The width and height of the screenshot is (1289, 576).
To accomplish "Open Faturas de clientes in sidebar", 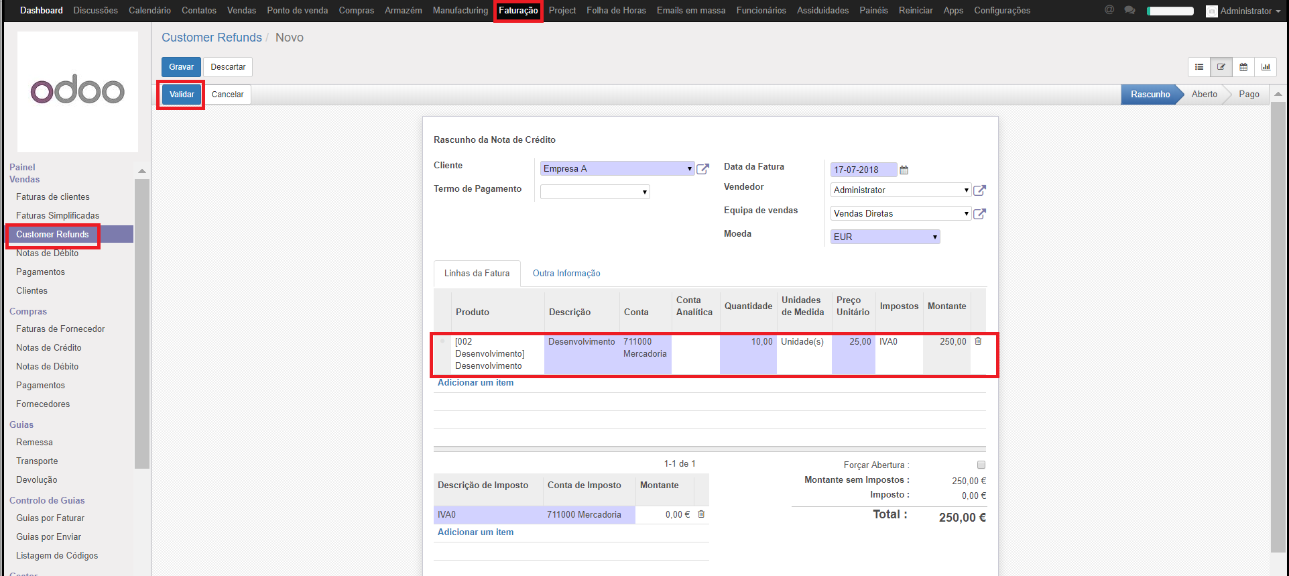I will click(53, 197).
